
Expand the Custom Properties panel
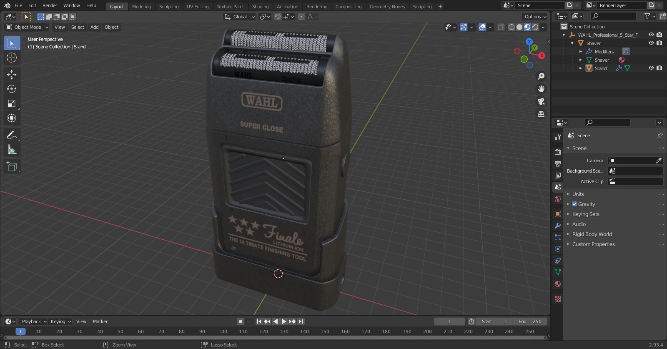pyautogui.click(x=593, y=244)
